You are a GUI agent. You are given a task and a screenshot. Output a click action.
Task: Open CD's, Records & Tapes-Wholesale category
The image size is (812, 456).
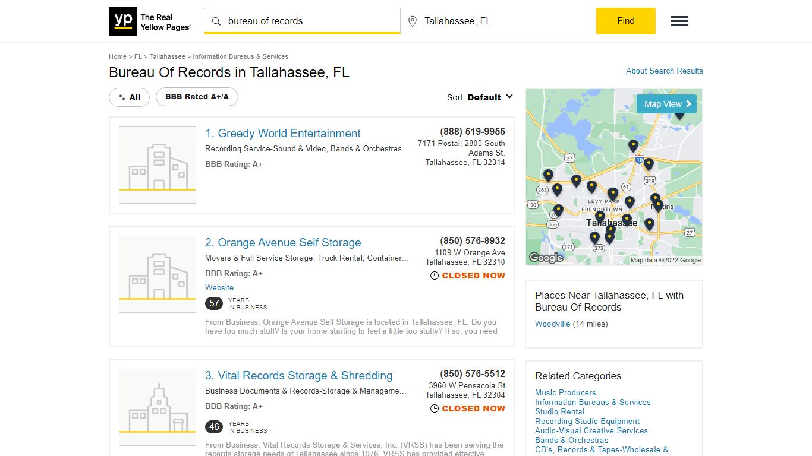point(602,449)
